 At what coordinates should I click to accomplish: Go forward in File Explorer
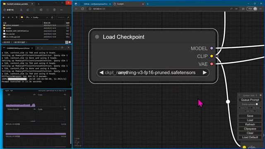(x=8, y=17)
